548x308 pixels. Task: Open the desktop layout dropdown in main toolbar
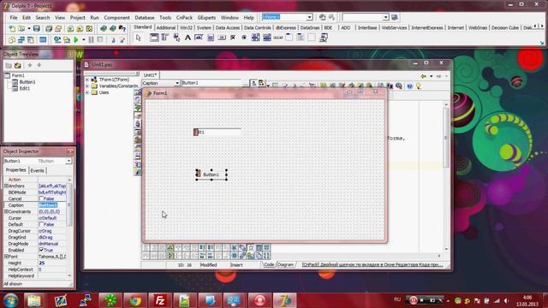(x=310, y=17)
